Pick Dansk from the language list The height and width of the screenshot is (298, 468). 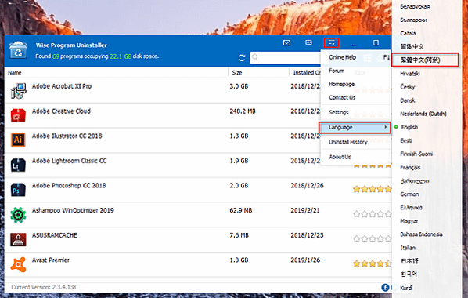pos(408,100)
